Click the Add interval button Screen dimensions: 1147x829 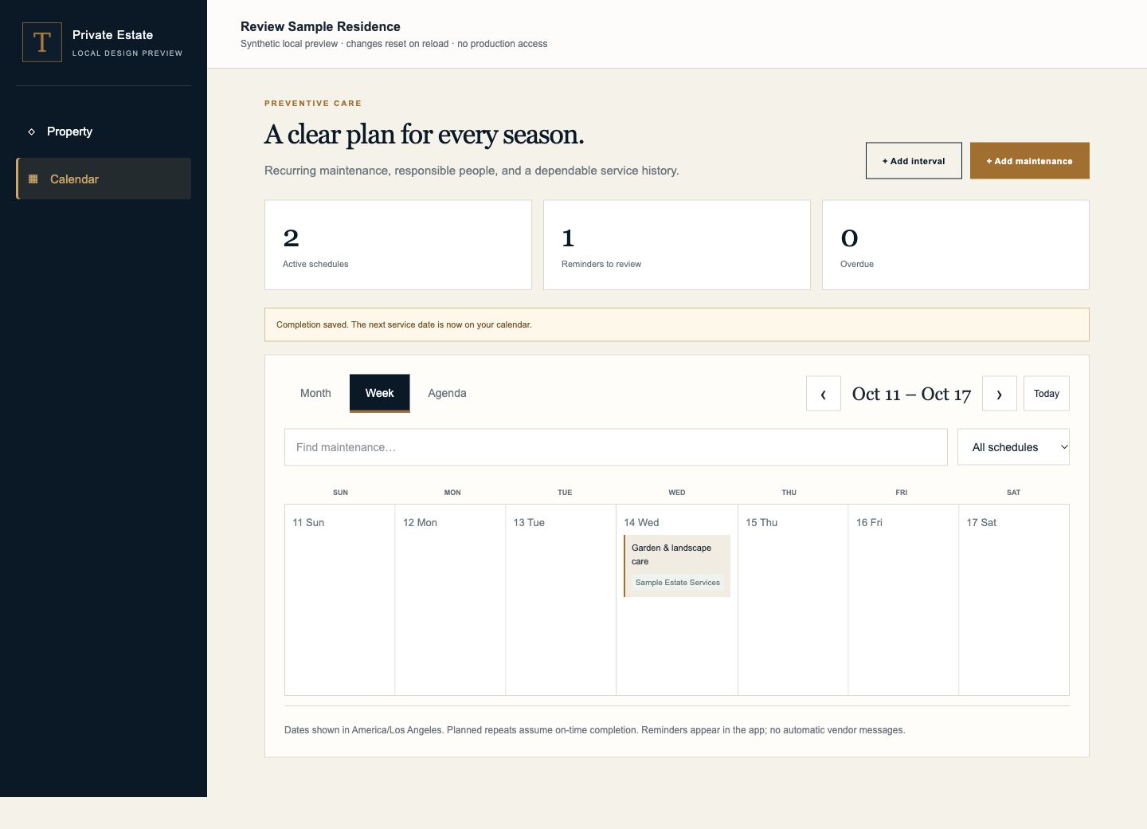[914, 161]
